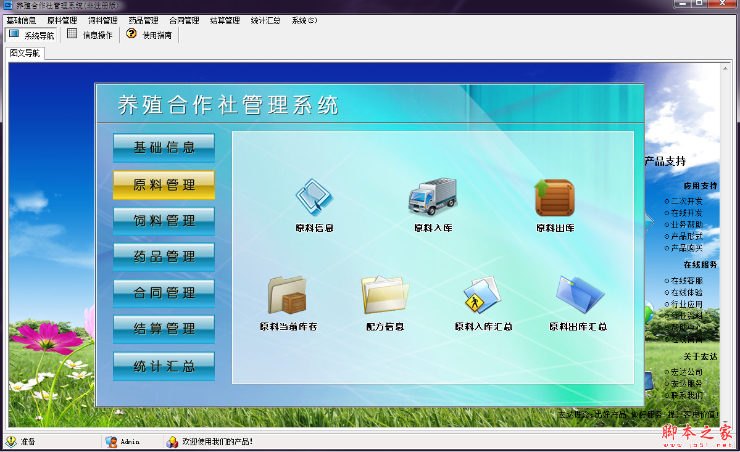740x452 pixels.
Task: Open the 产品形式 link
Action: pos(687,236)
